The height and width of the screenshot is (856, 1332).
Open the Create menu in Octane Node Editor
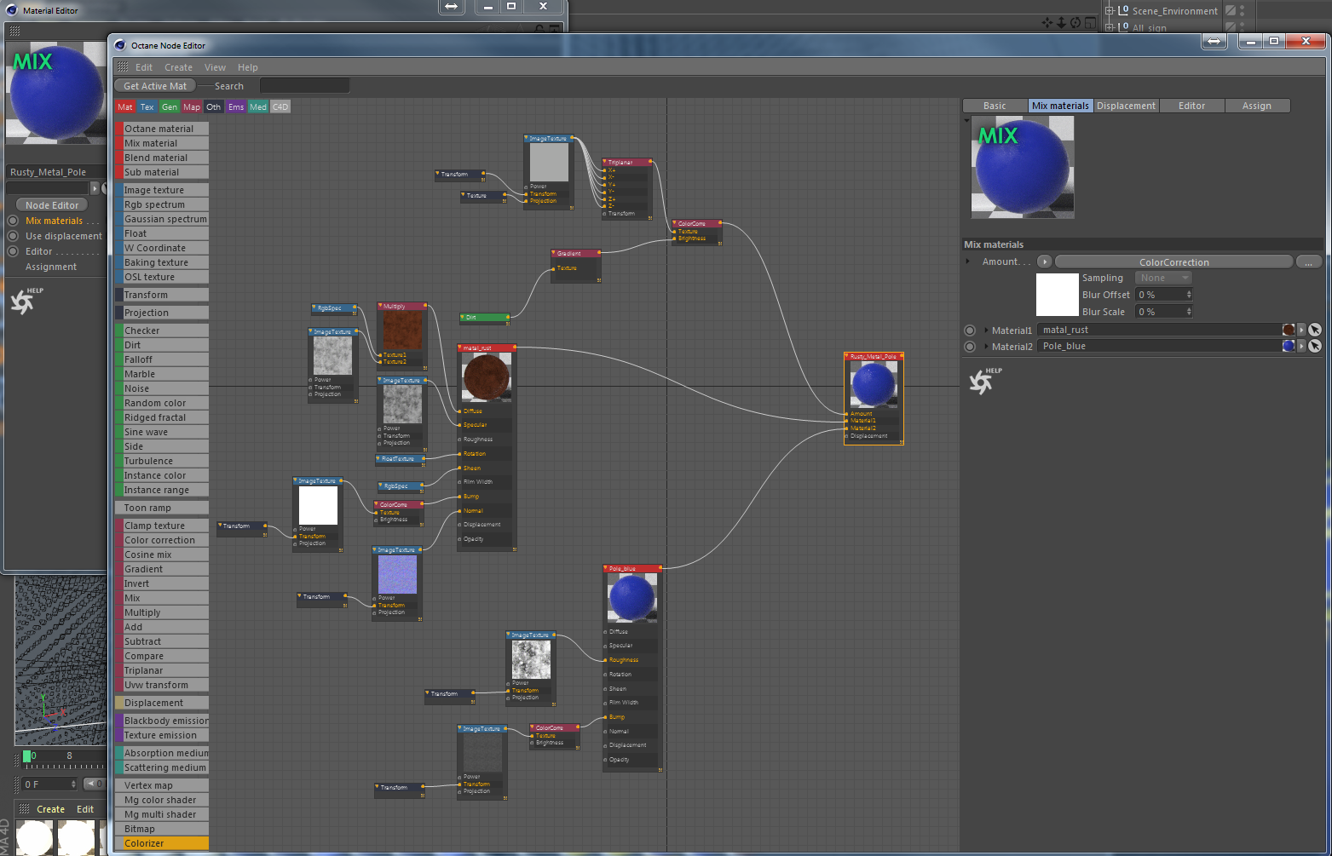pyautogui.click(x=178, y=66)
